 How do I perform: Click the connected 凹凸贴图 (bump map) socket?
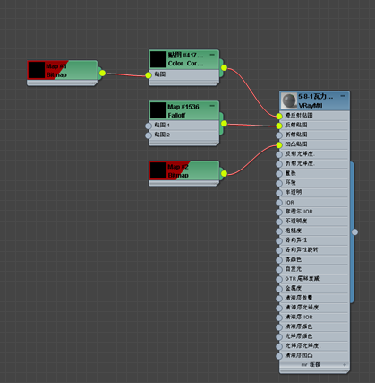[x=279, y=145]
